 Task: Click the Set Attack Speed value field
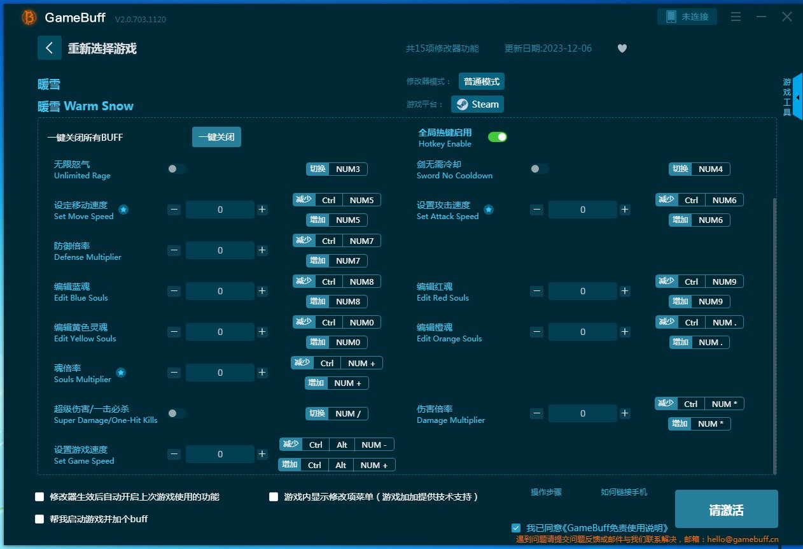583,210
